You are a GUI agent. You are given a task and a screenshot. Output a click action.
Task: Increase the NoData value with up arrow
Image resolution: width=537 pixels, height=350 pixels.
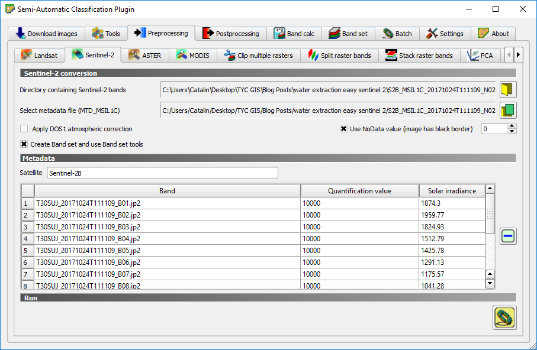click(x=512, y=126)
